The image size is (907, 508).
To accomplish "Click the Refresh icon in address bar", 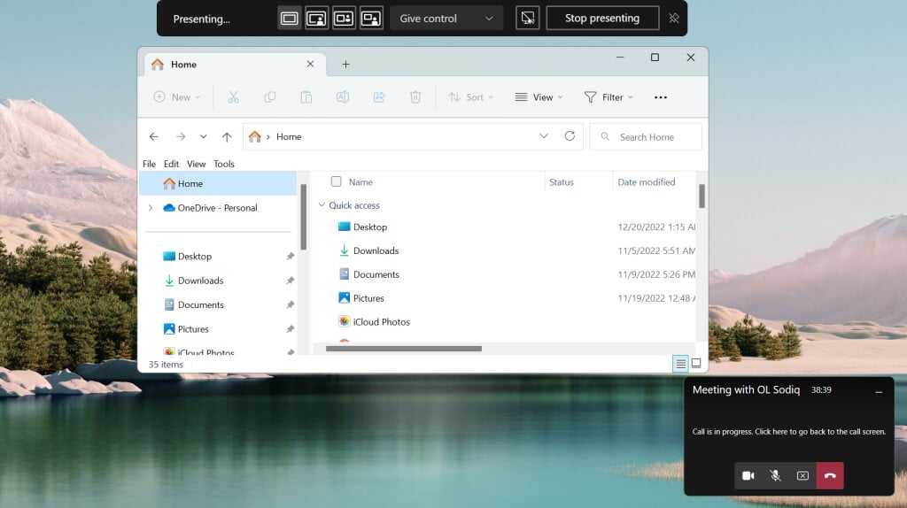I will (570, 136).
